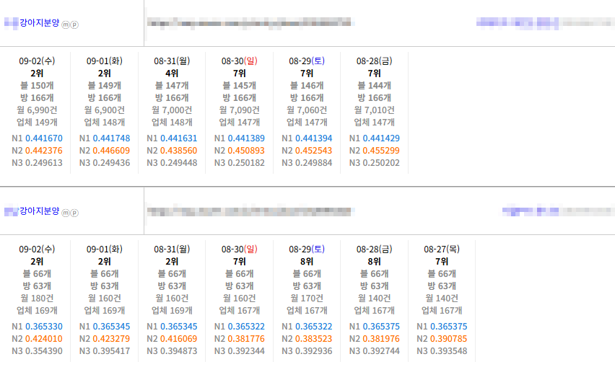The height and width of the screenshot is (367, 615).
Task: Select N3 score 0.392344
Action: (246, 350)
